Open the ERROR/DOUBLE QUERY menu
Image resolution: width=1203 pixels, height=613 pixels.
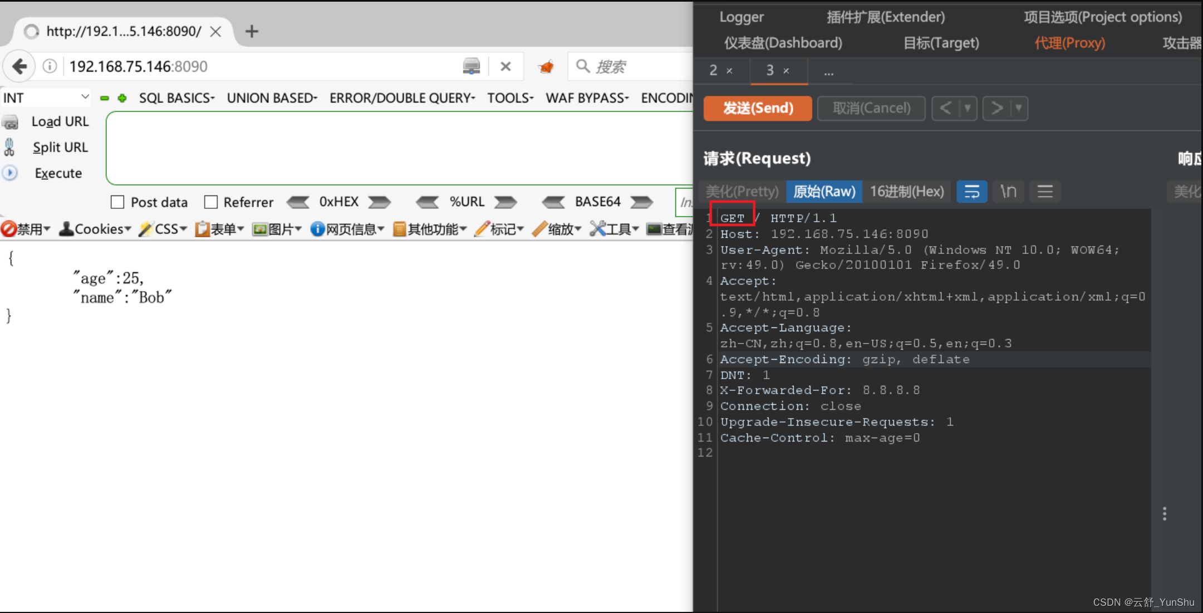tap(402, 98)
